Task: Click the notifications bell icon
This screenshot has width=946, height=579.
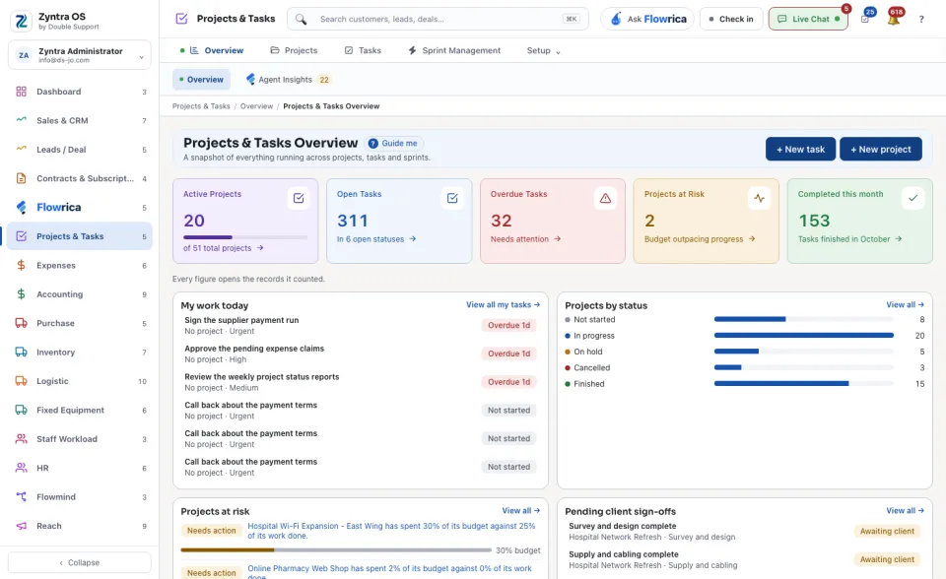Action: click(893, 20)
